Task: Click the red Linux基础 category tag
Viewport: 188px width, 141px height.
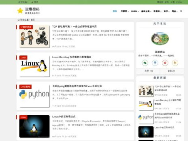Action: (25, 87)
